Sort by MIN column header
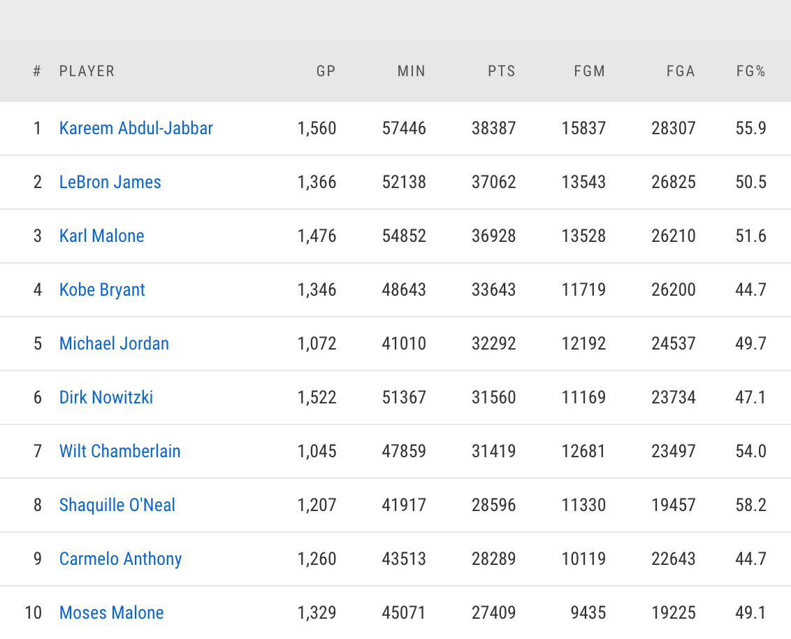Image resolution: width=791 pixels, height=639 pixels. click(x=412, y=71)
